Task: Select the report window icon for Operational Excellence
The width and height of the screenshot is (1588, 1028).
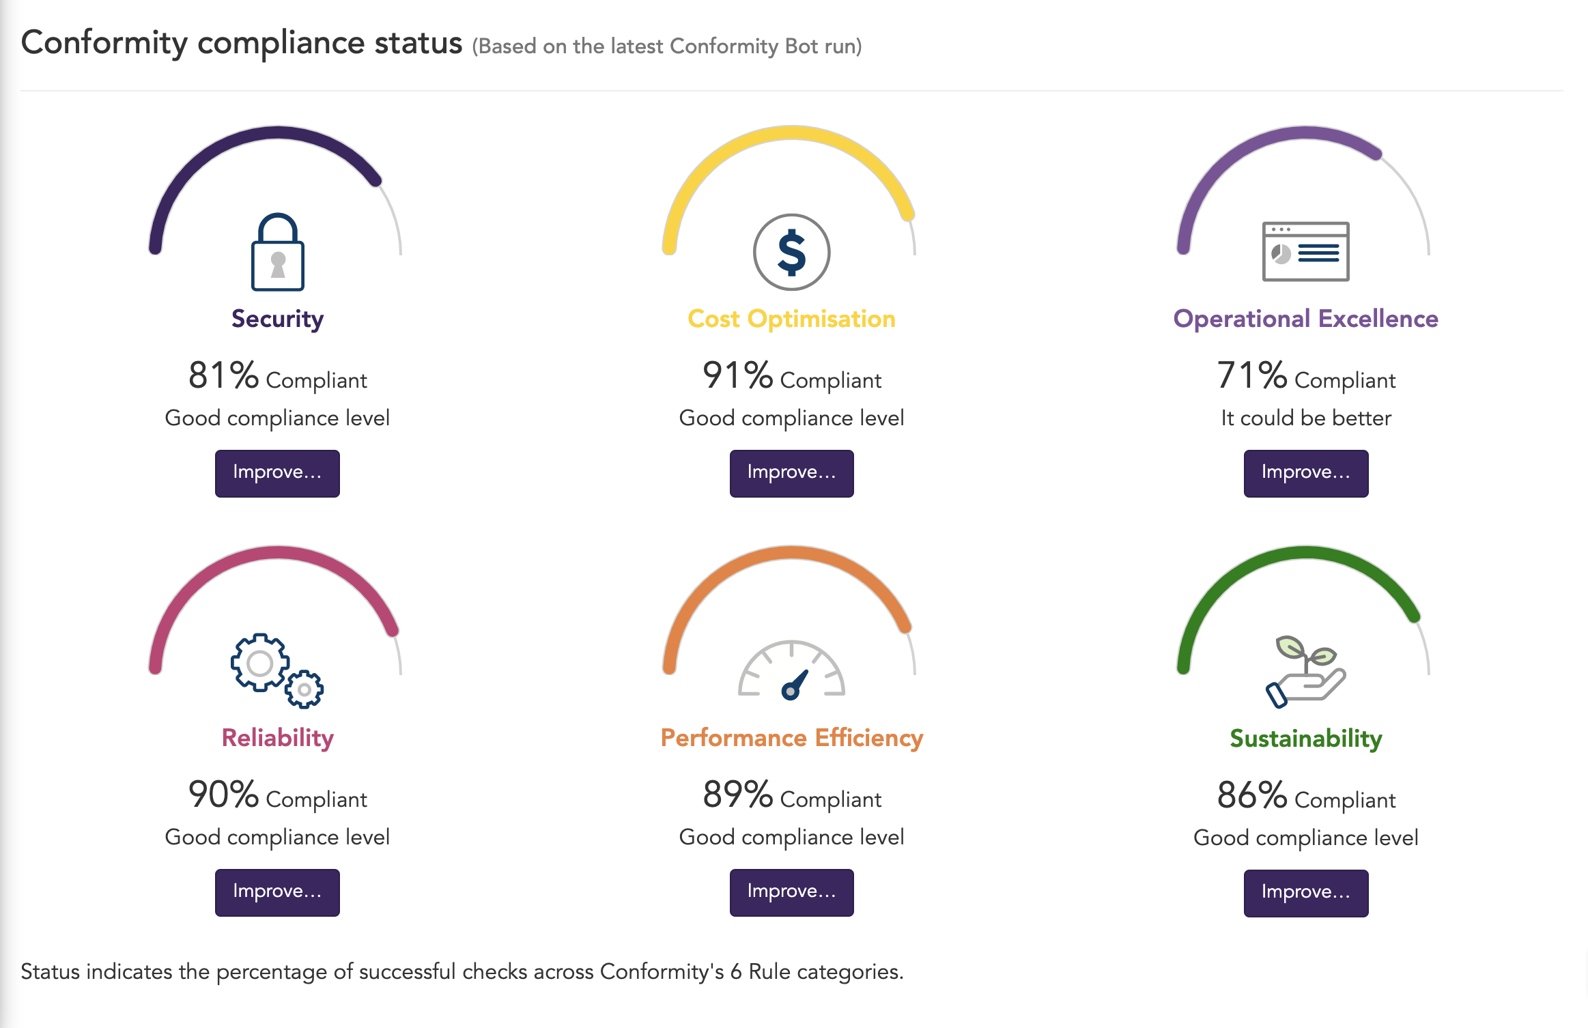Action: pos(1305,251)
